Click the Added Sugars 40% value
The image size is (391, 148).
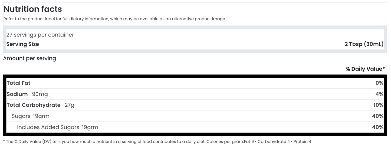pos(378,127)
